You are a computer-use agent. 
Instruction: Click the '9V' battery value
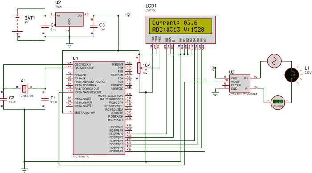click(x=26, y=22)
